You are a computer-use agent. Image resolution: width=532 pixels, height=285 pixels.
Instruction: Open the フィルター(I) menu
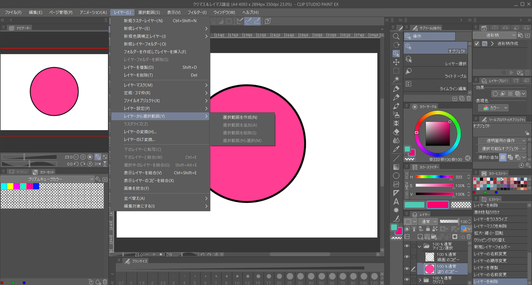pos(197,12)
